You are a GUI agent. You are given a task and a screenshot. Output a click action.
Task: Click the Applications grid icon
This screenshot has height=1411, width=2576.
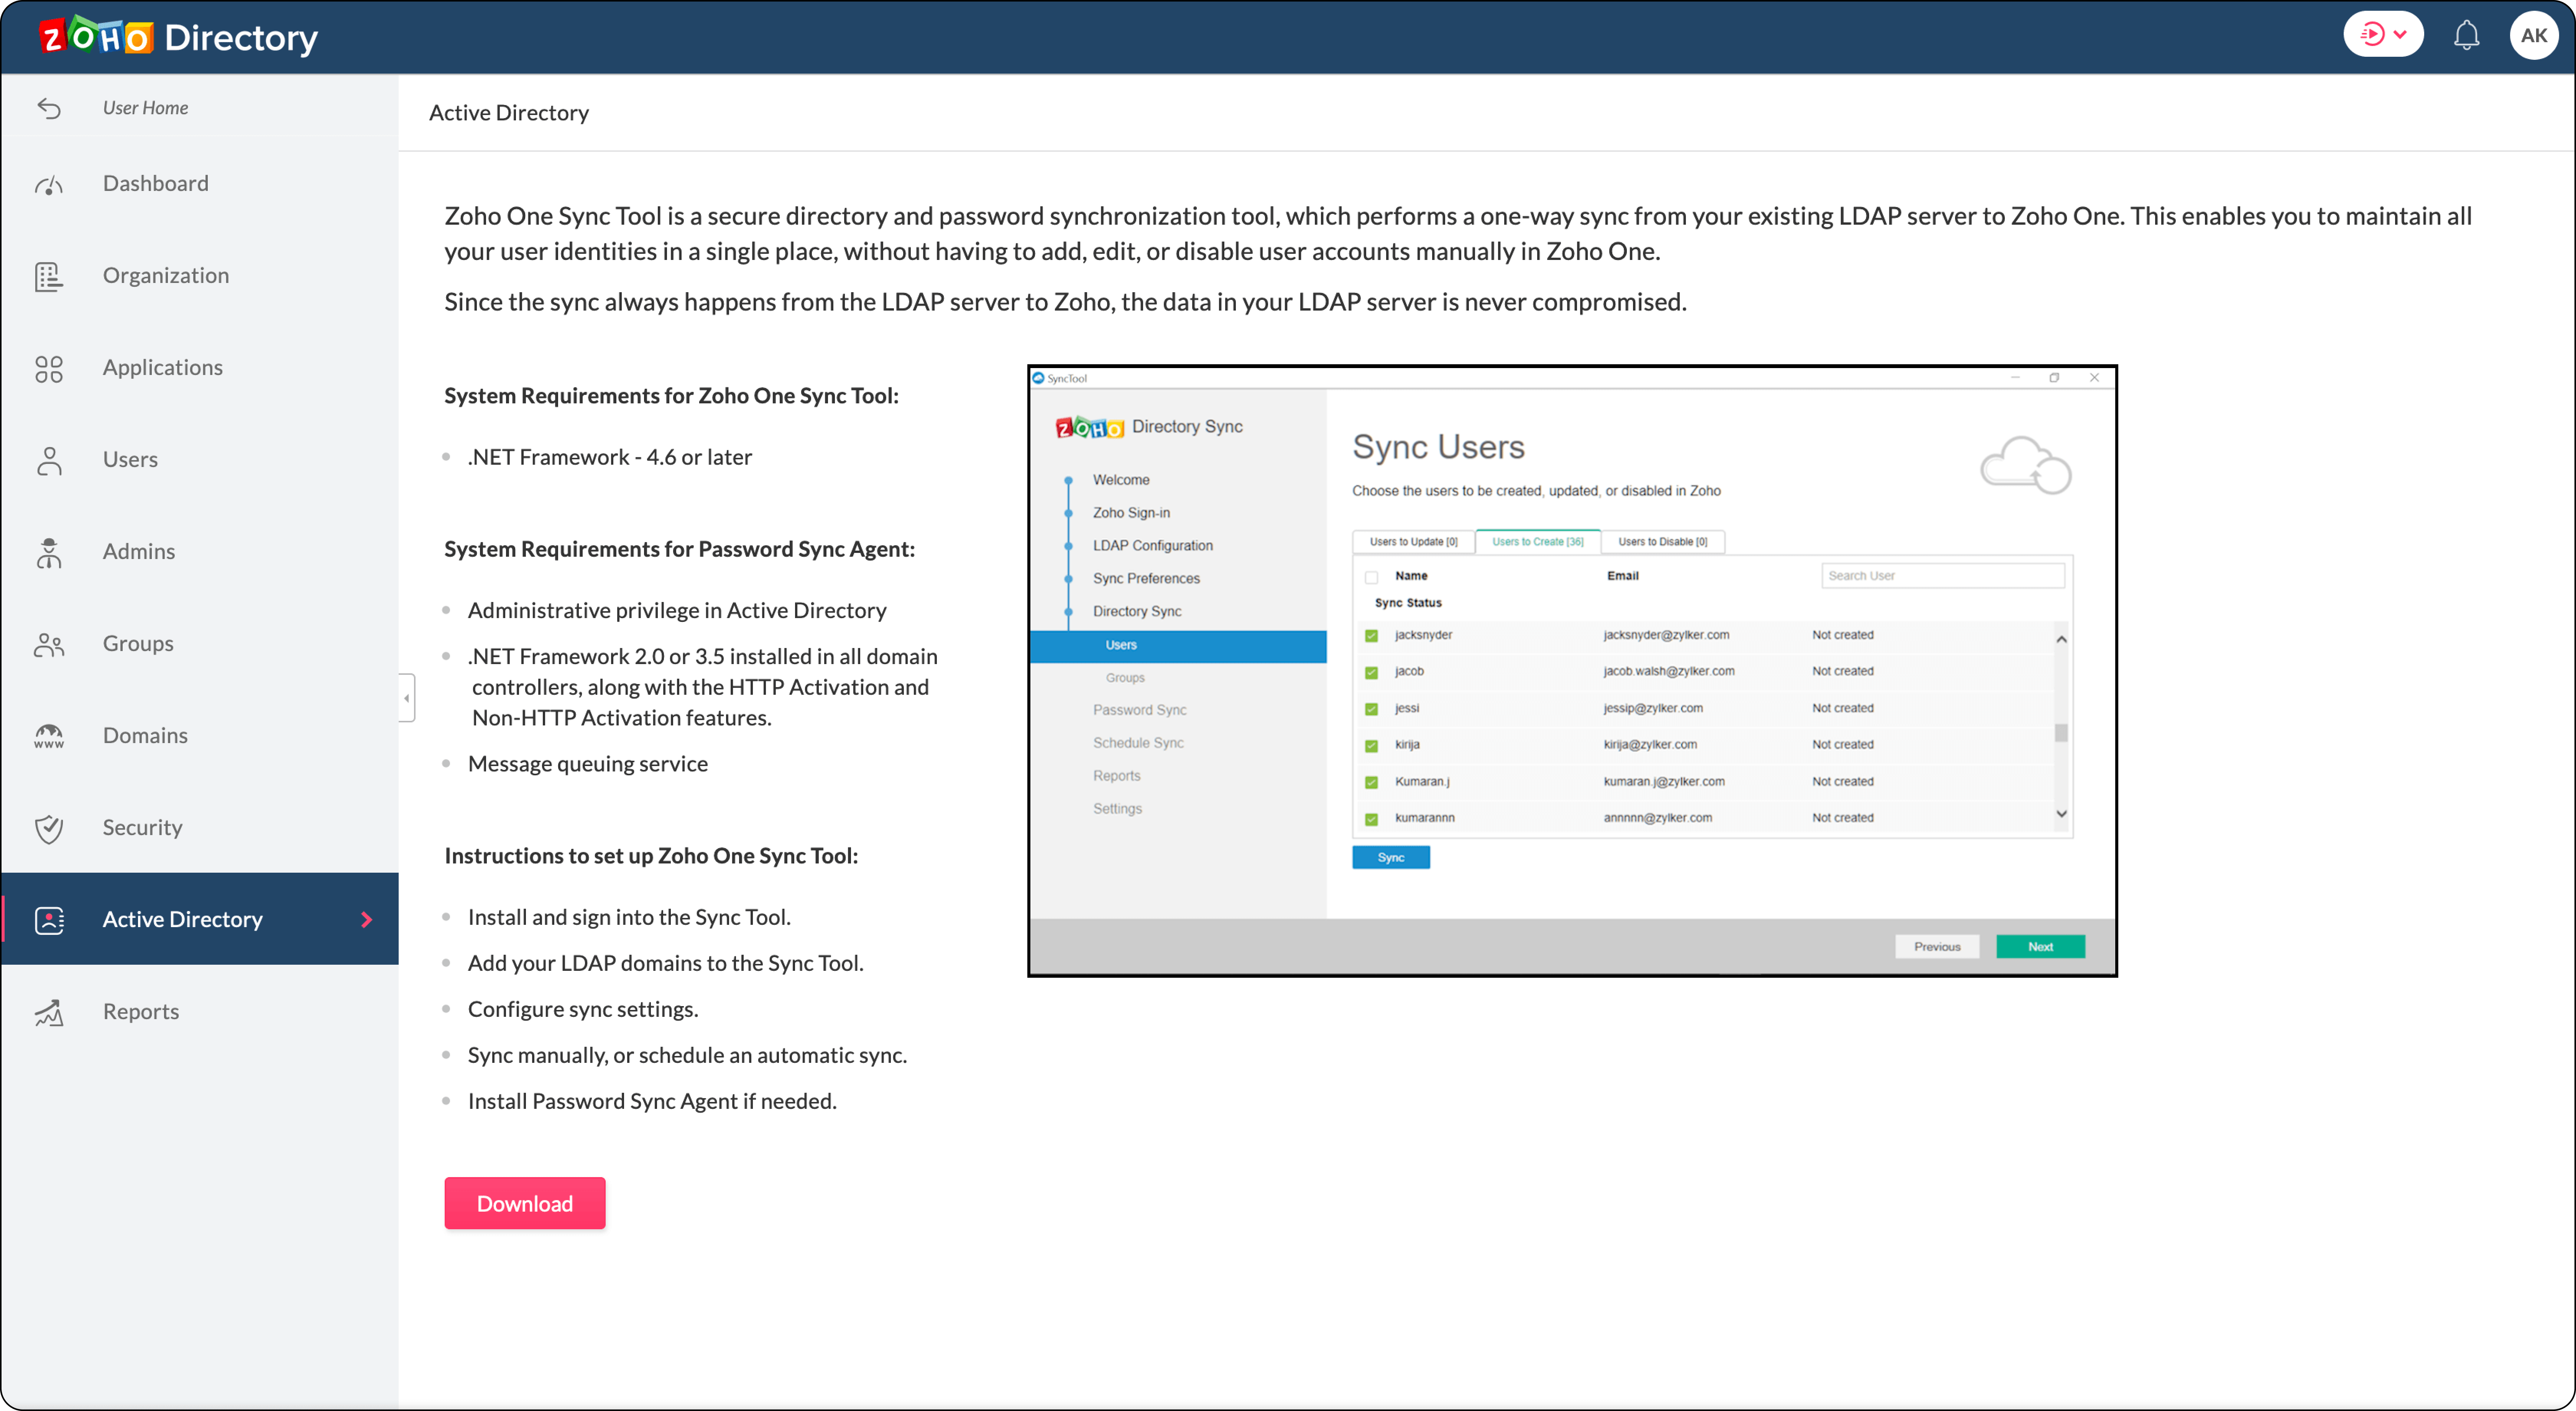click(49, 368)
